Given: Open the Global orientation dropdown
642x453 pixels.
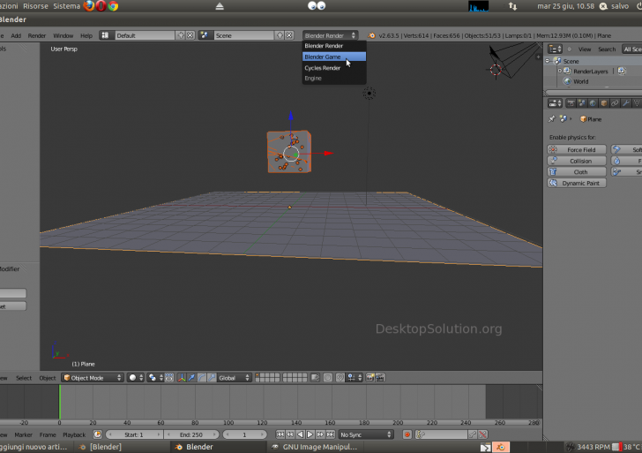Looking at the screenshot, I should click(x=232, y=377).
